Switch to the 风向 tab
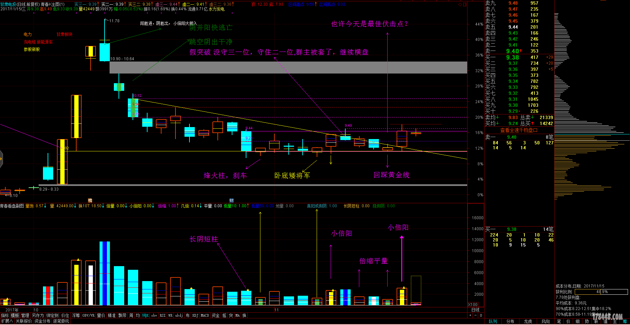This screenshot has height=325, width=630. [x=545, y=321]
